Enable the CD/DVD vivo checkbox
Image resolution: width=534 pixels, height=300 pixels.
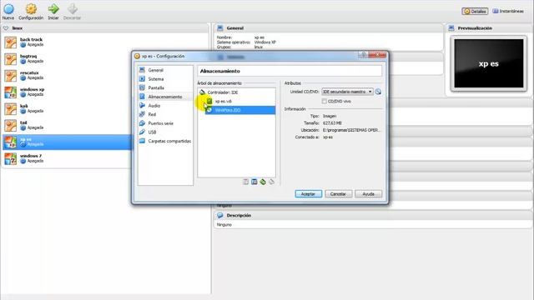point(325,101)
